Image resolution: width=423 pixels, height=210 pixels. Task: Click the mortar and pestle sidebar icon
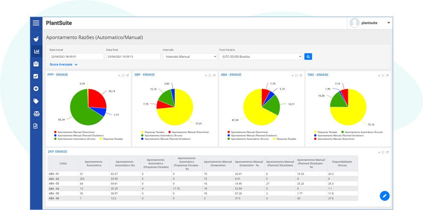36,39
